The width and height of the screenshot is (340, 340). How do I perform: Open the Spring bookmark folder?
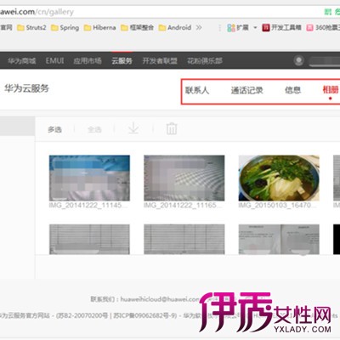coord(65,27)
